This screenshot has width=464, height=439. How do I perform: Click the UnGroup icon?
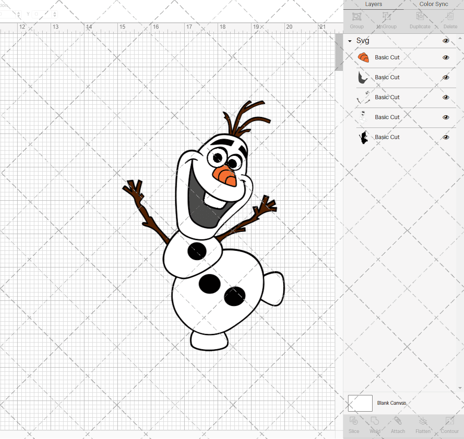coord(386,17)
